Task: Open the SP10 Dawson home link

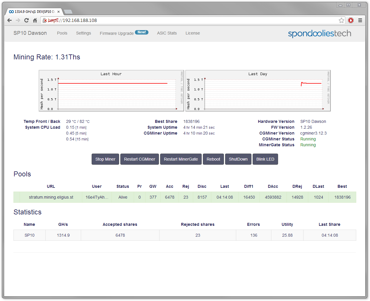Action: 30,33
